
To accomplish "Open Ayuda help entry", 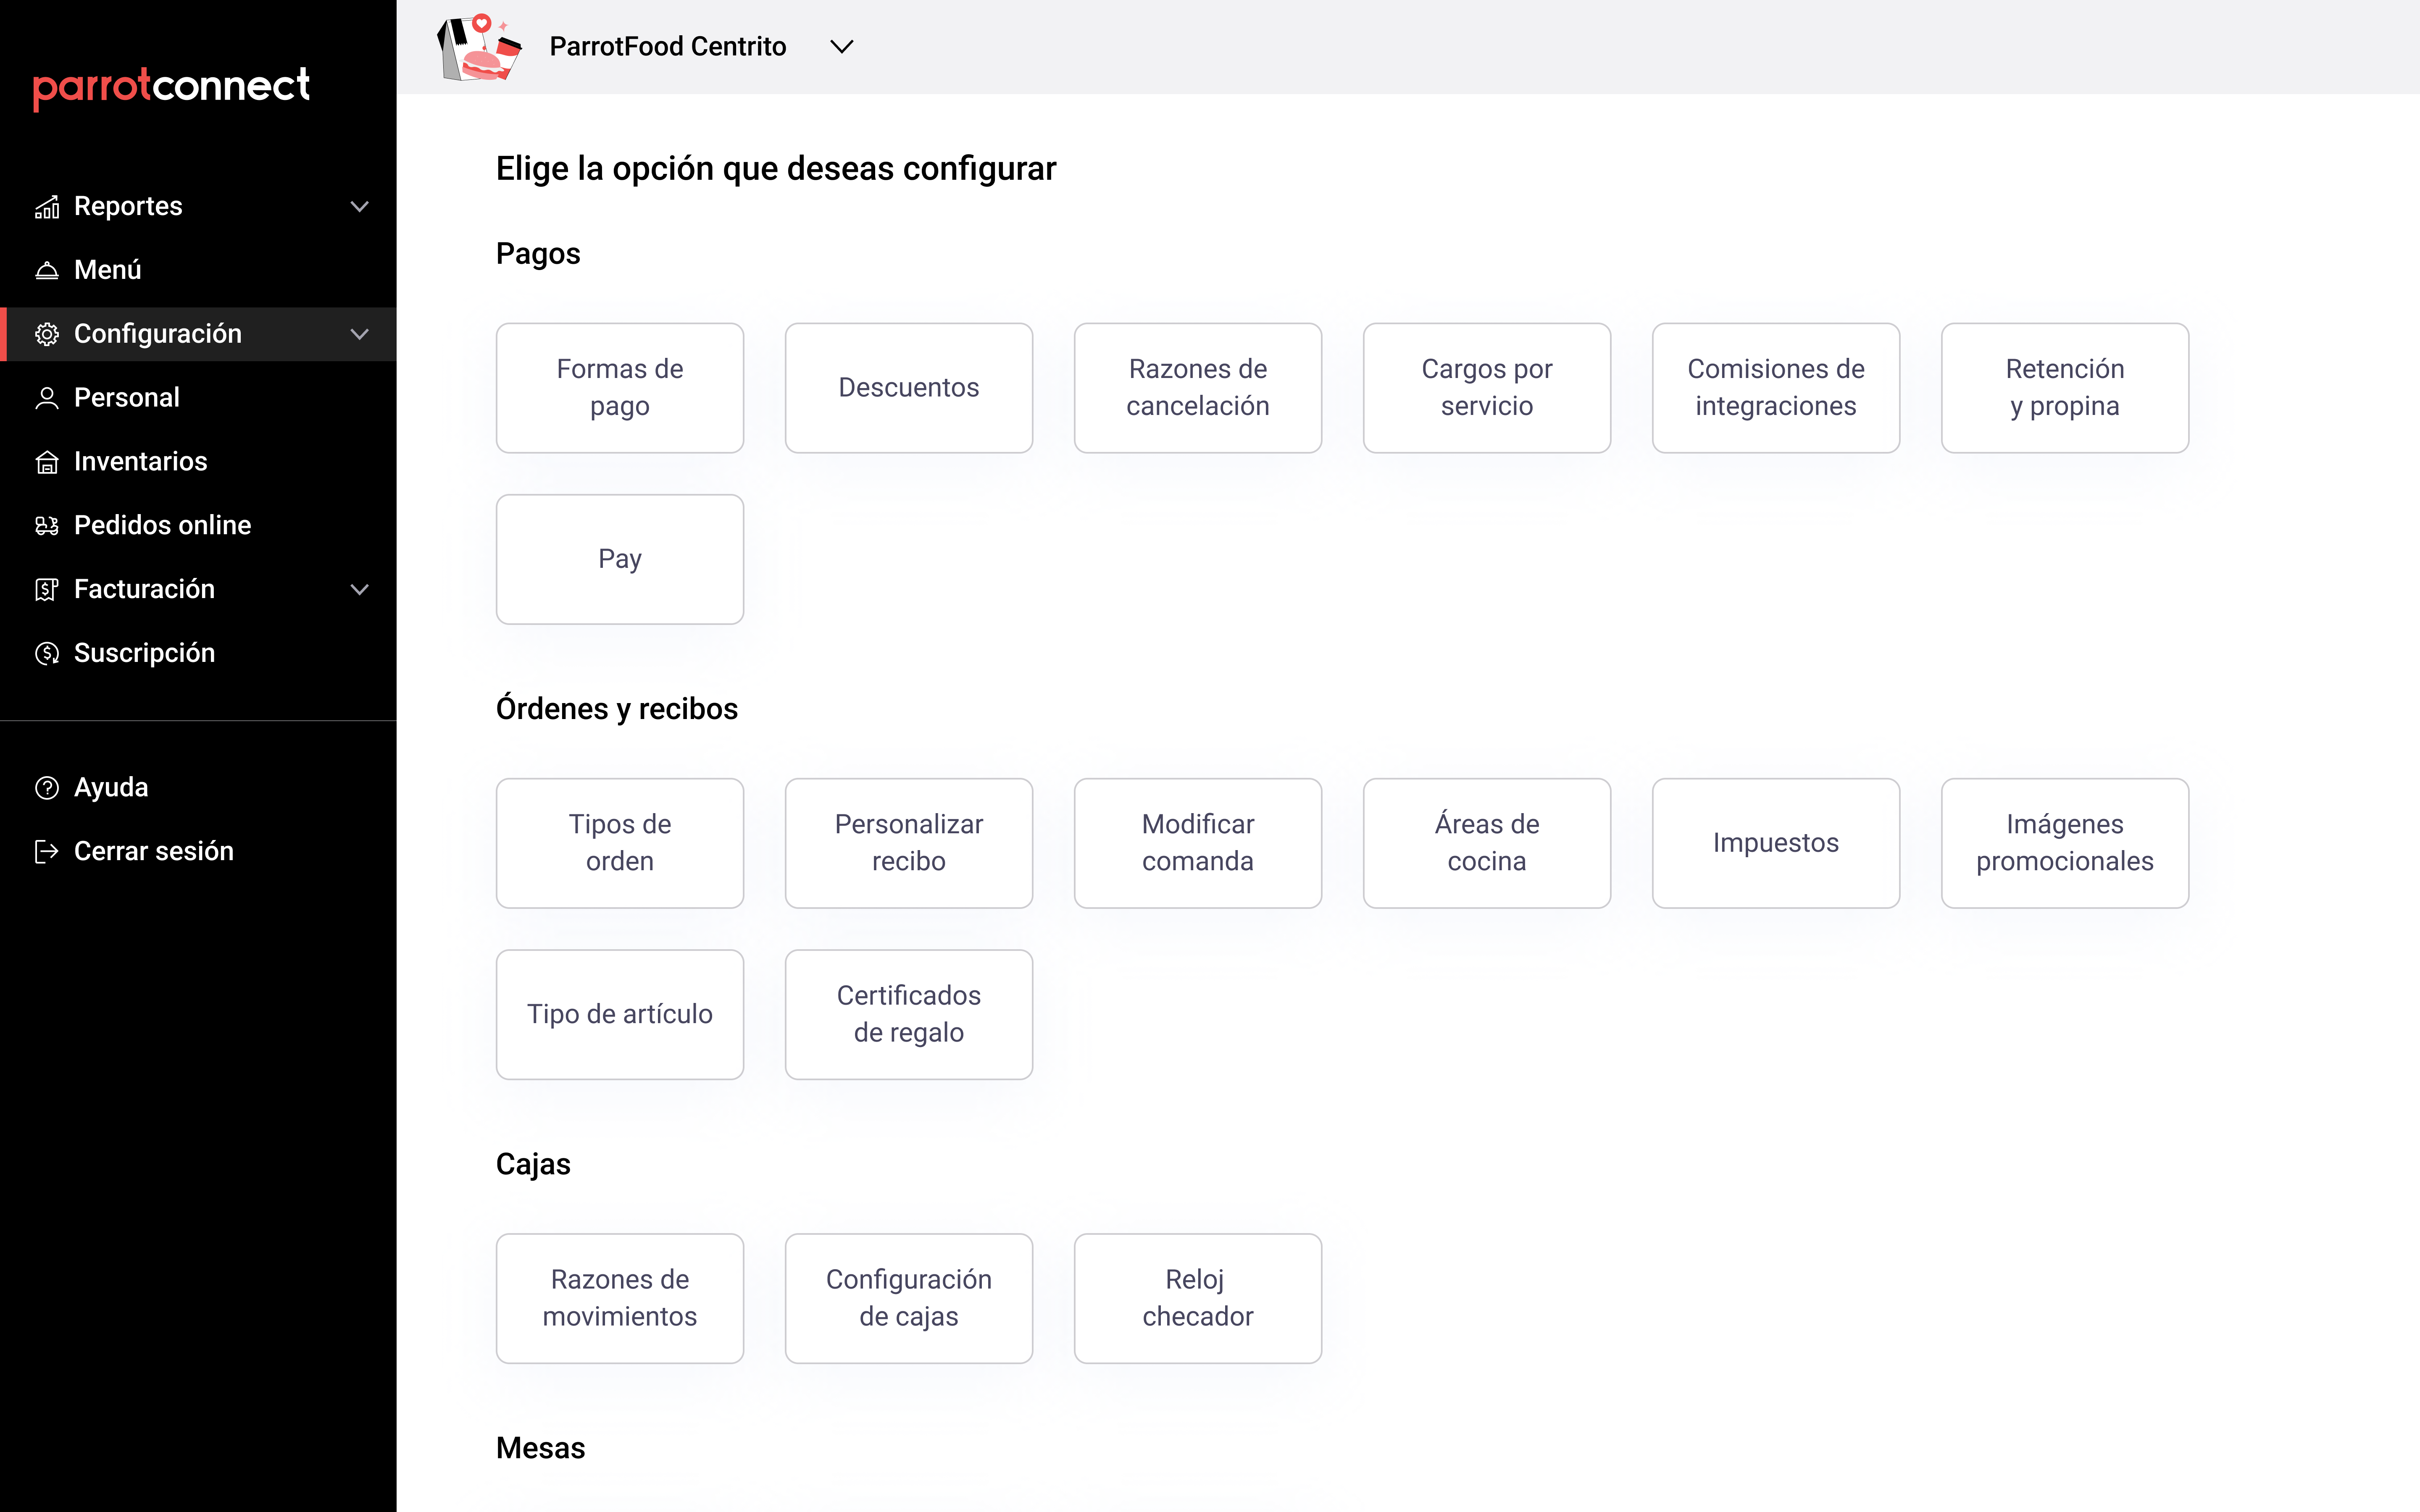I will point(198,788).
